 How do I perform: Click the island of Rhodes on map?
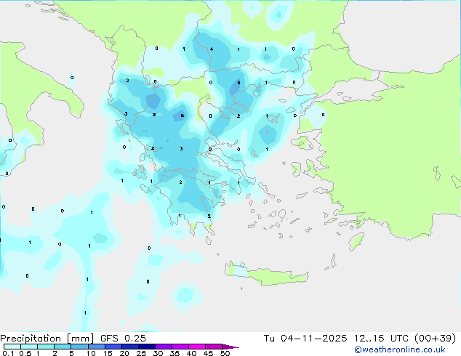[x=356, y=241]
